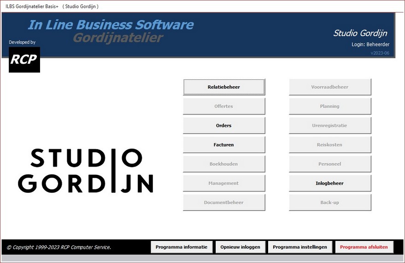Click the disabled Personeel button

tap(330, 164)
